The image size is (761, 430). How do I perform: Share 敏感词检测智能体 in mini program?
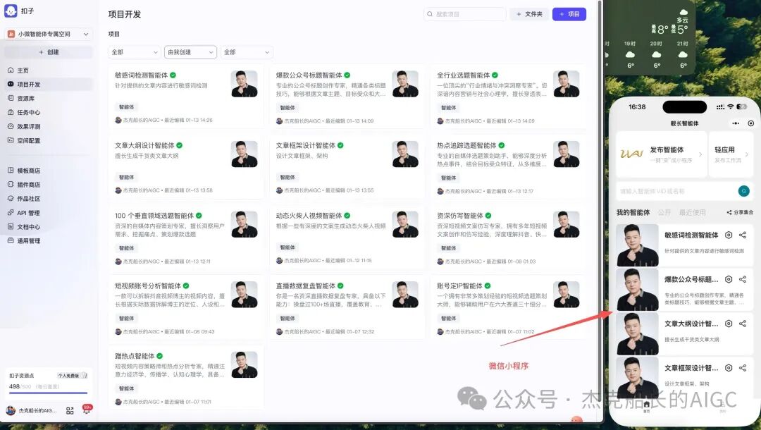(743, 235)
